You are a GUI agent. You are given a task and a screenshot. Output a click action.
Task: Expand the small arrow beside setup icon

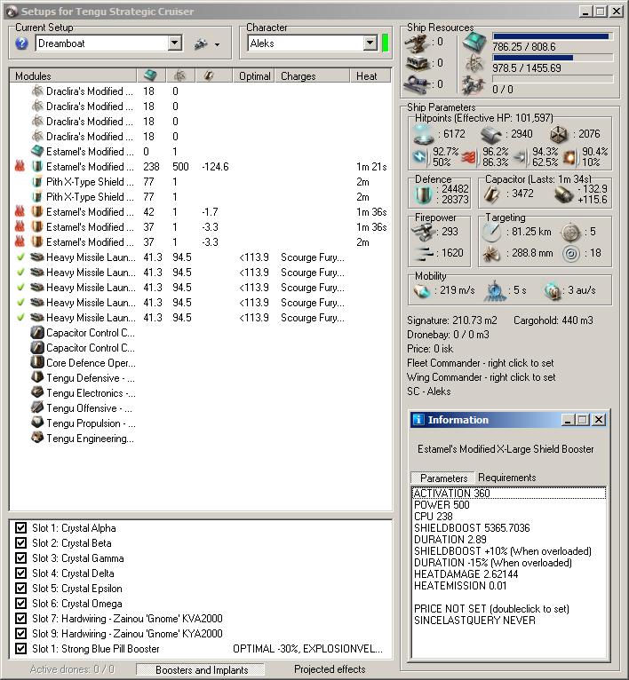[x=217, y=44]
